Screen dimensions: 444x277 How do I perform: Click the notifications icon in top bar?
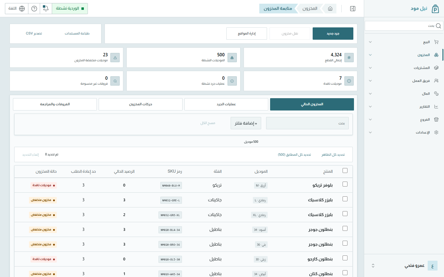[x=46, y=9]
